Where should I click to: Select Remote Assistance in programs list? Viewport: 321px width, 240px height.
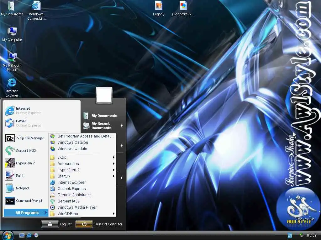(82, 195)
